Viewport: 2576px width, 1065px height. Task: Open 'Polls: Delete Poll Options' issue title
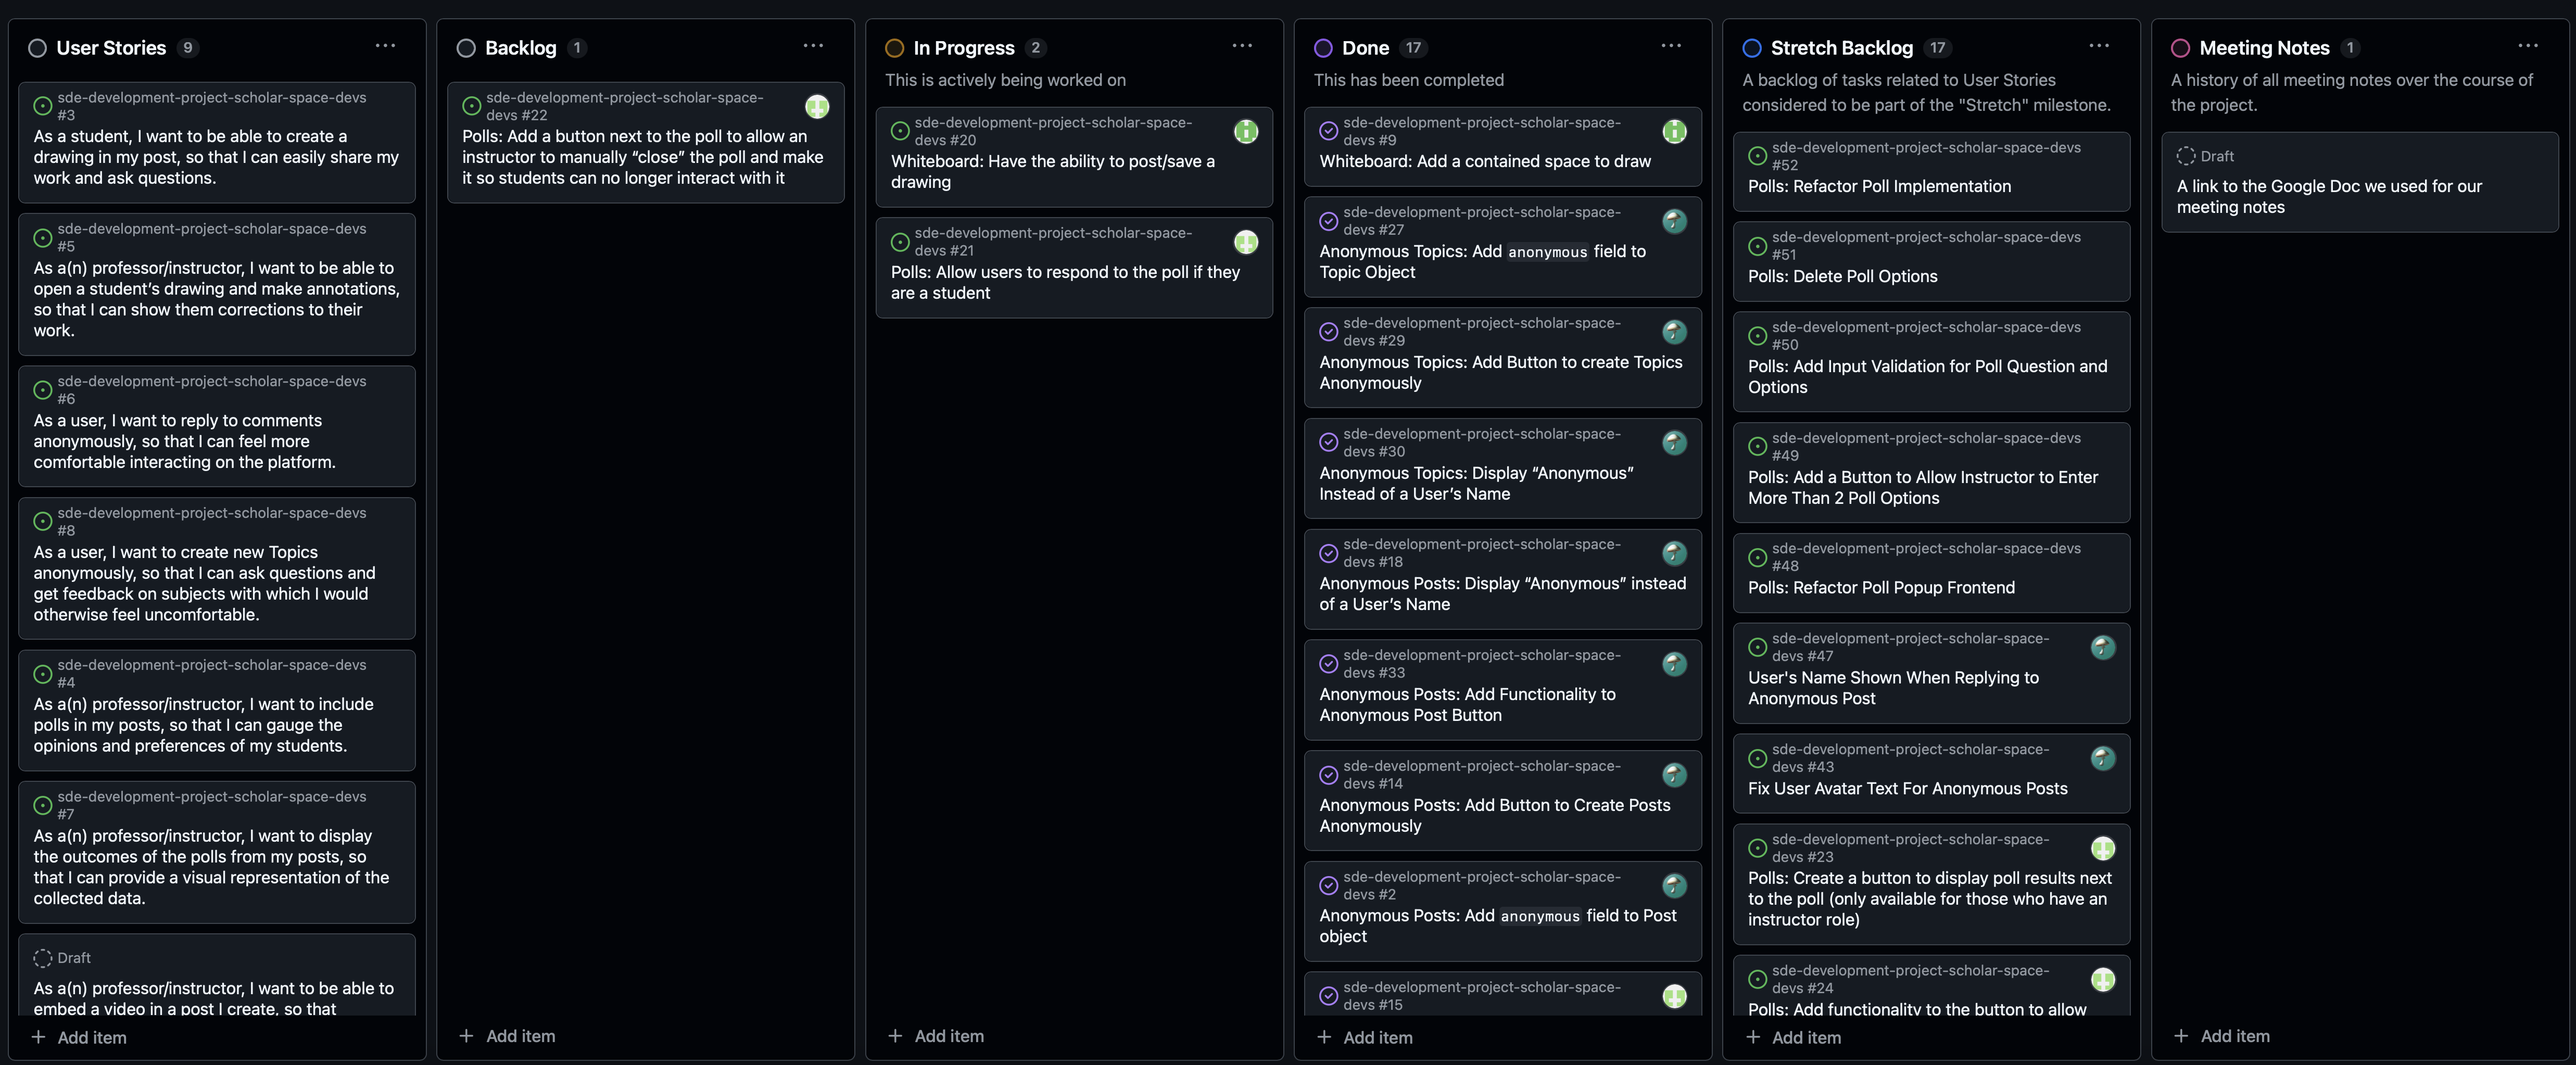coord(1842,276)
